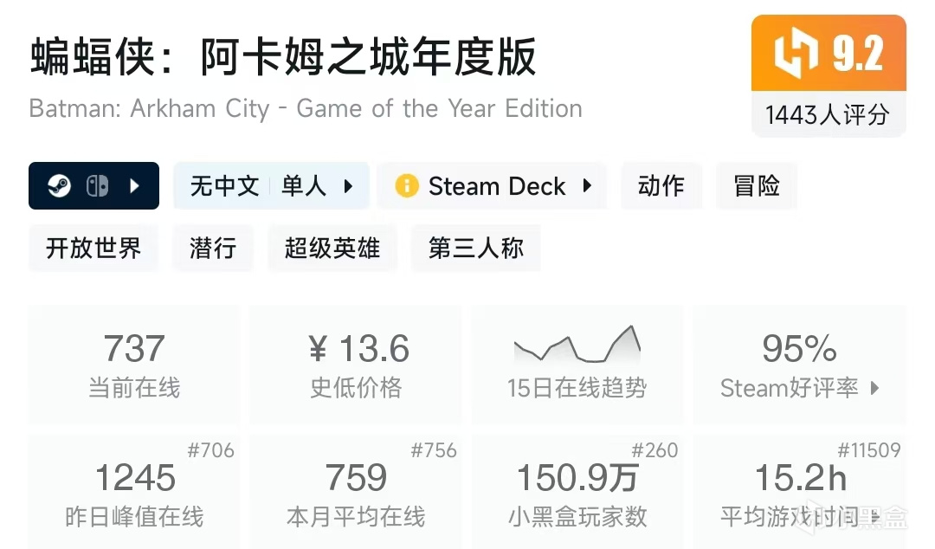The width and height of the screenshot is (935, 549).
Task: Open the 开放世界 tag
Action: [93, 249]
